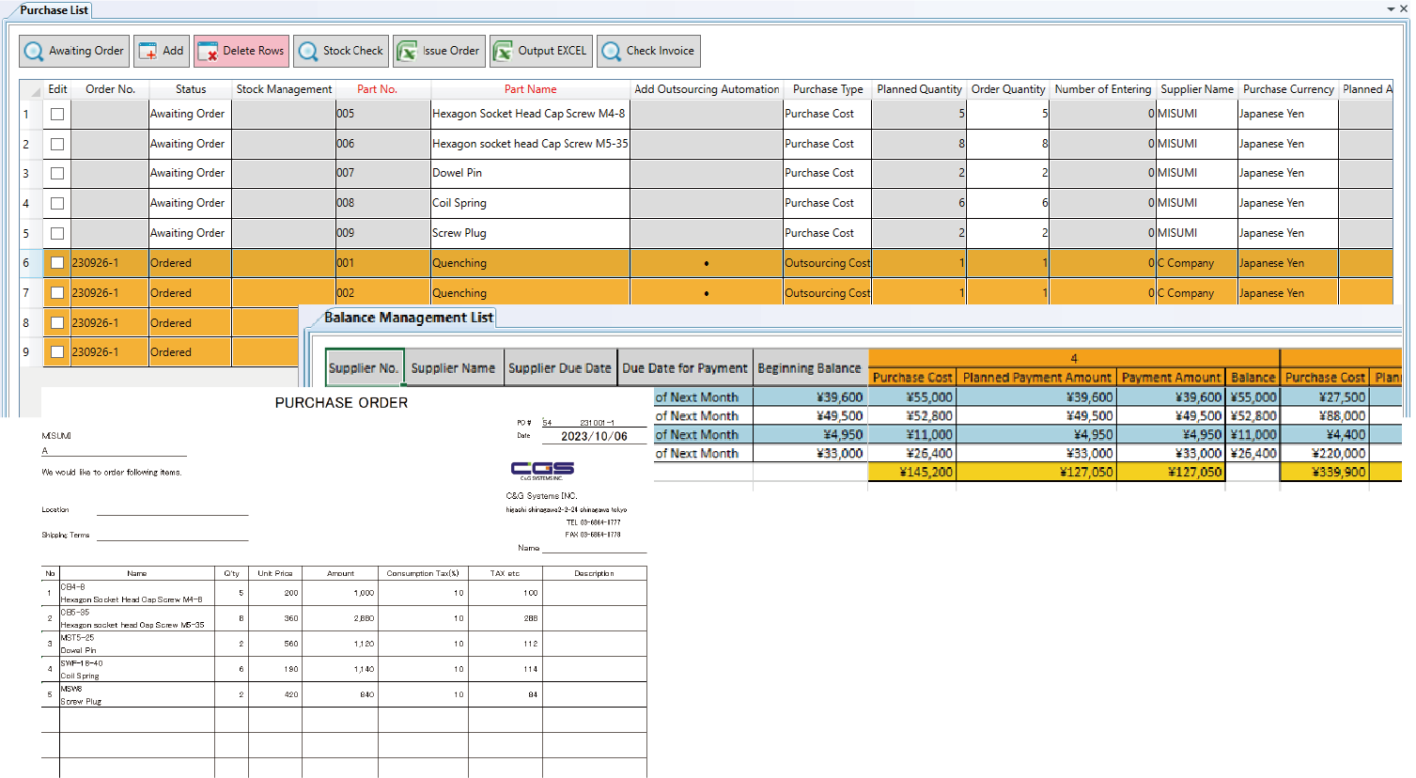1416x778 pixels.
Task: Select the Hexagon socket head Cap Screw M5-35 cell
Action: click(x=530, y=144)
